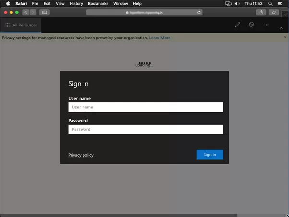
Task: Open the three-dots more options menu
Action: (266, 25)
